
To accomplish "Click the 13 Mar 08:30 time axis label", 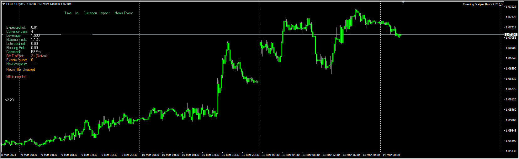I will point(311,155).
